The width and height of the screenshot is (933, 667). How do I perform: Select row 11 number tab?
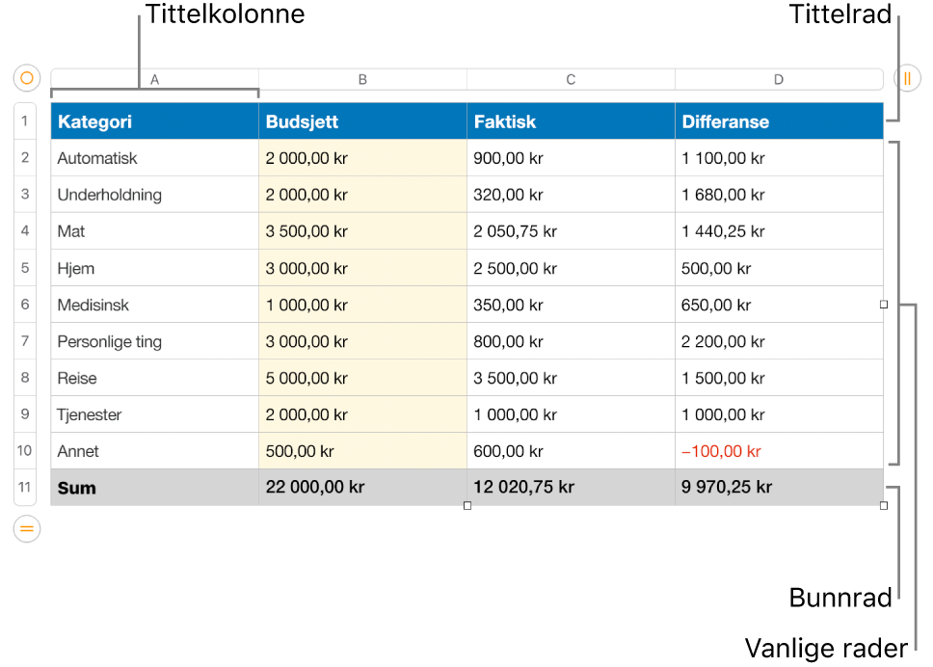(25, 488)
